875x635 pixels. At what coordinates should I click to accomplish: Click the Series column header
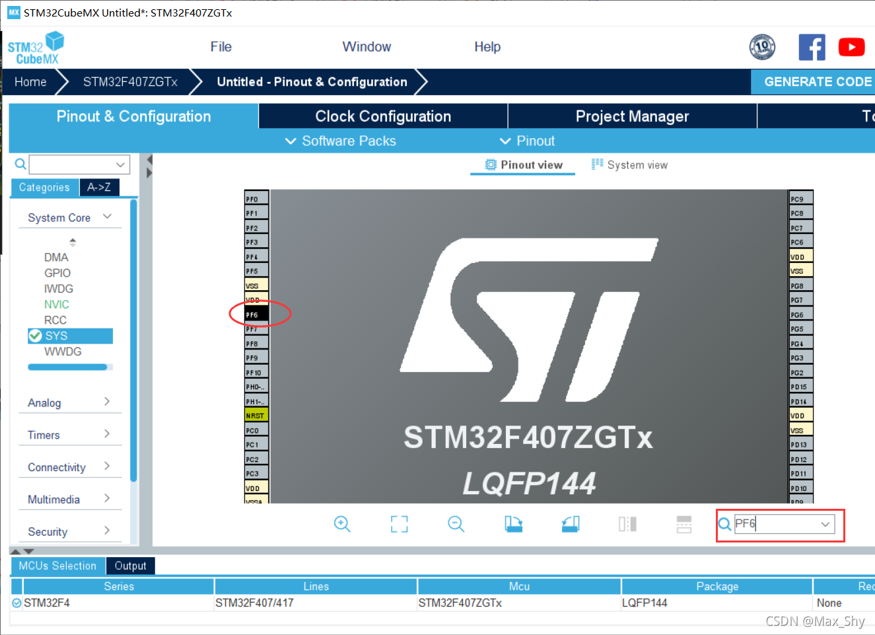119,586
